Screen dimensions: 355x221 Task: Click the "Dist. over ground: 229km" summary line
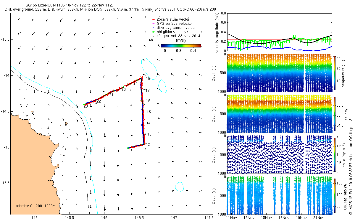(111, 9)
